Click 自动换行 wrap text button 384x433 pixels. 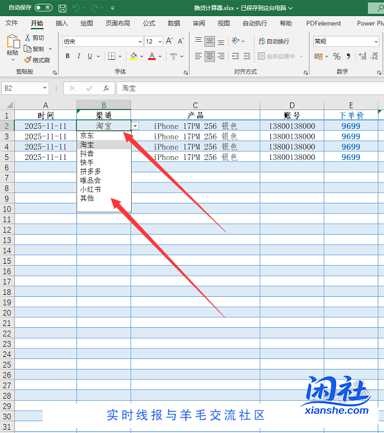point(274,42)
